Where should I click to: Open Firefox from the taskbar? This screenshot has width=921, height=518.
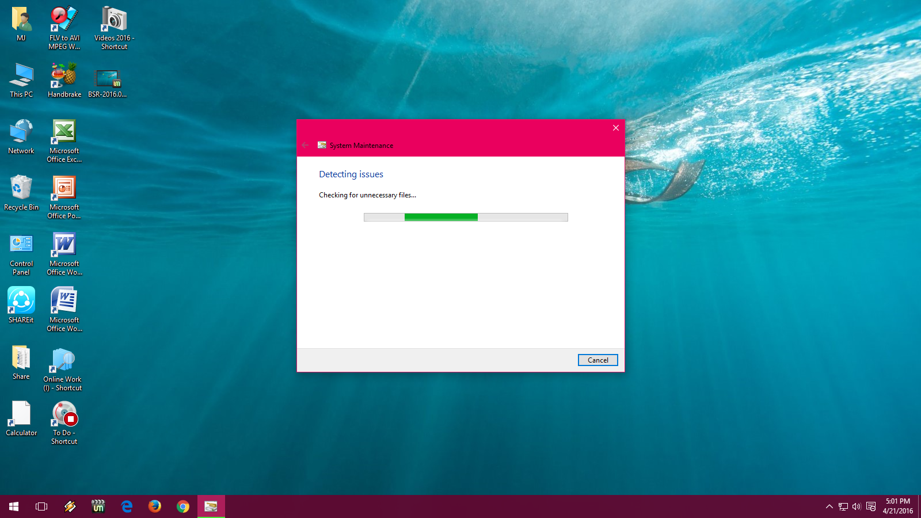(155, 506)
